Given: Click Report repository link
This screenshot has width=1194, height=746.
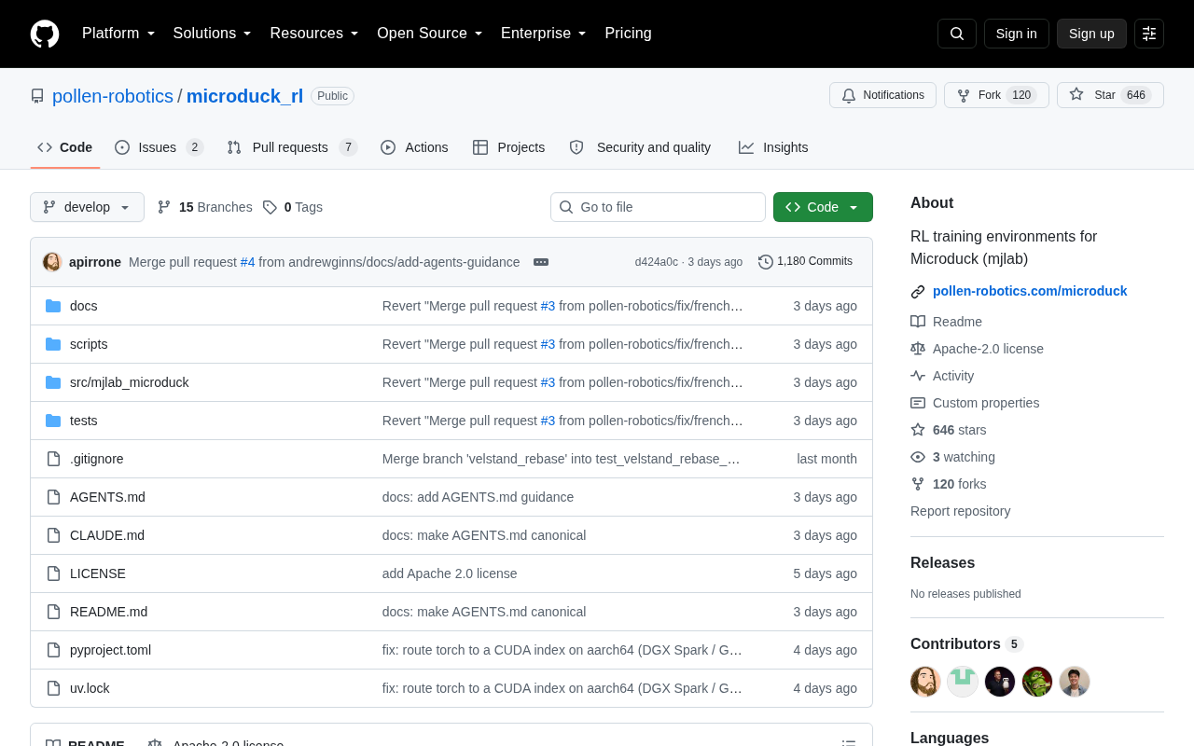Looking at the screenshot, I should coord(960,511).
